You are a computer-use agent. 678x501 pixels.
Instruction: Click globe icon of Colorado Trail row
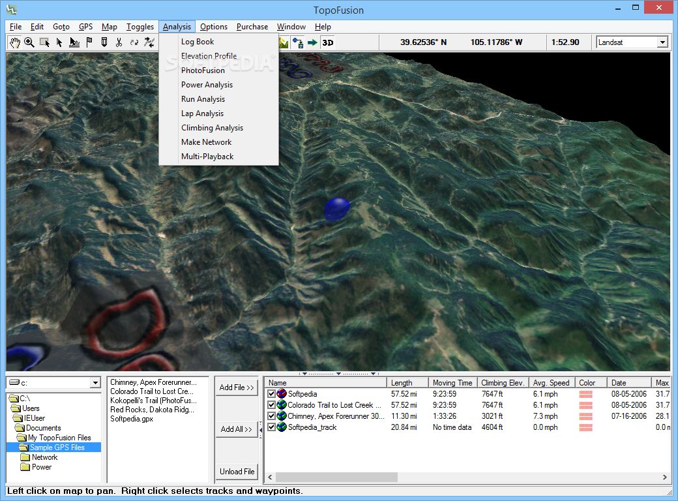point(282,405)
